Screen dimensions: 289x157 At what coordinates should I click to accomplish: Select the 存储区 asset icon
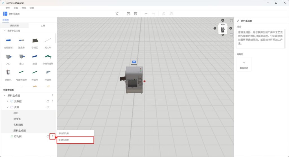coord(34,40)
